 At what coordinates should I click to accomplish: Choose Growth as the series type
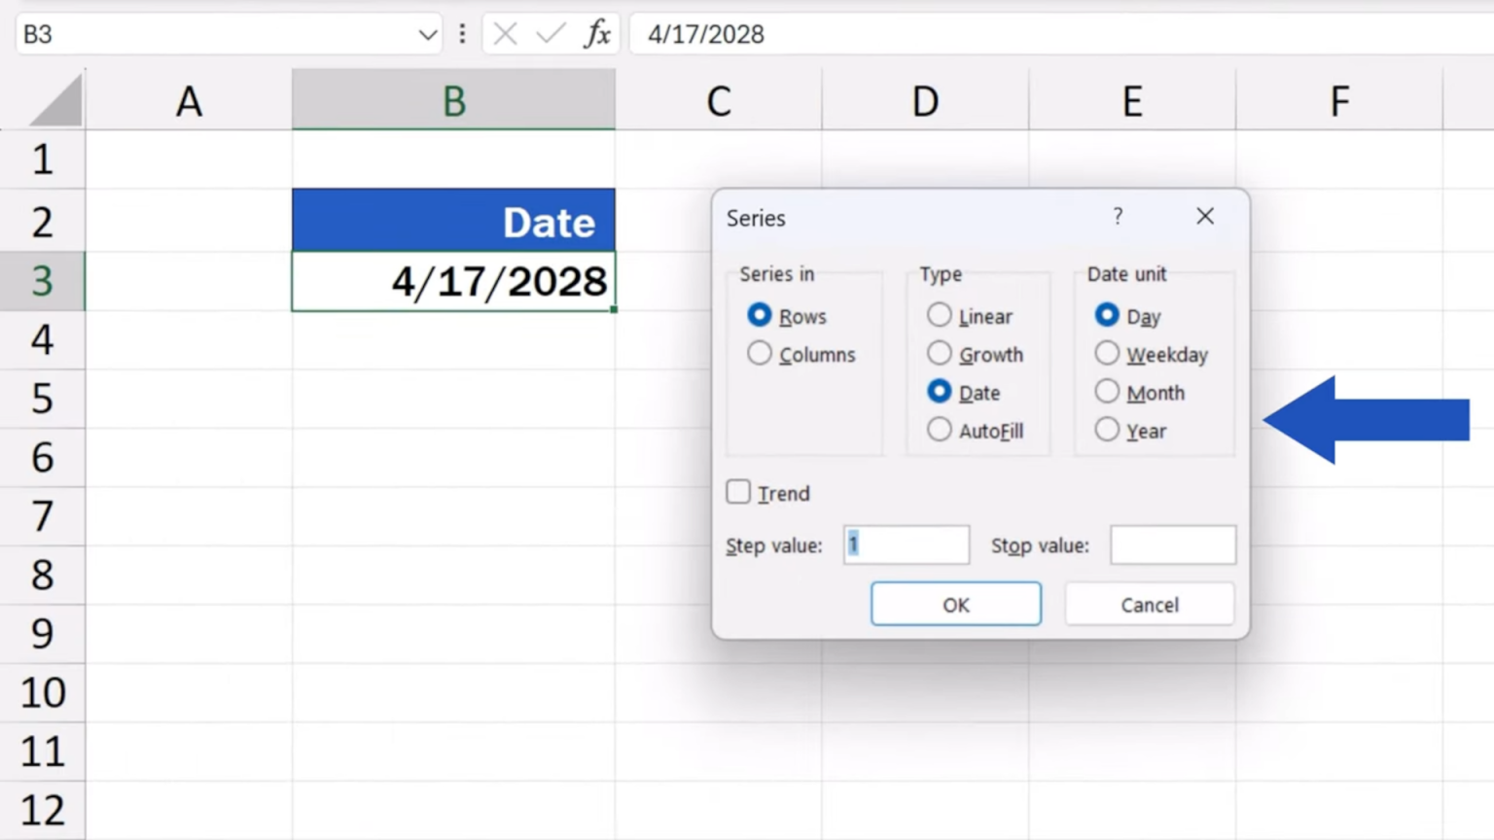pyautogui.click(x=939, y=353)
